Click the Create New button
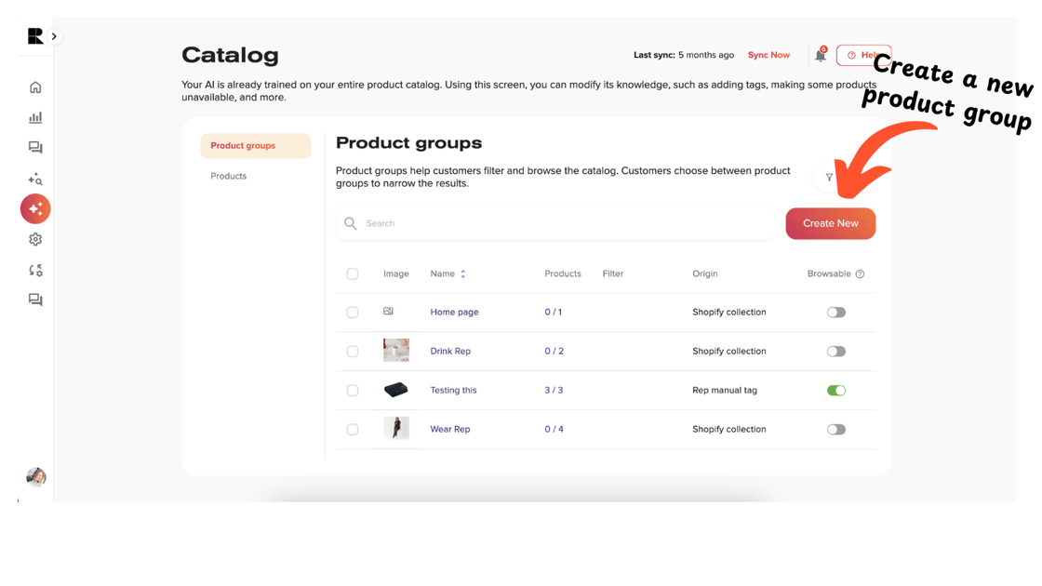 click(x=831, y=223)
